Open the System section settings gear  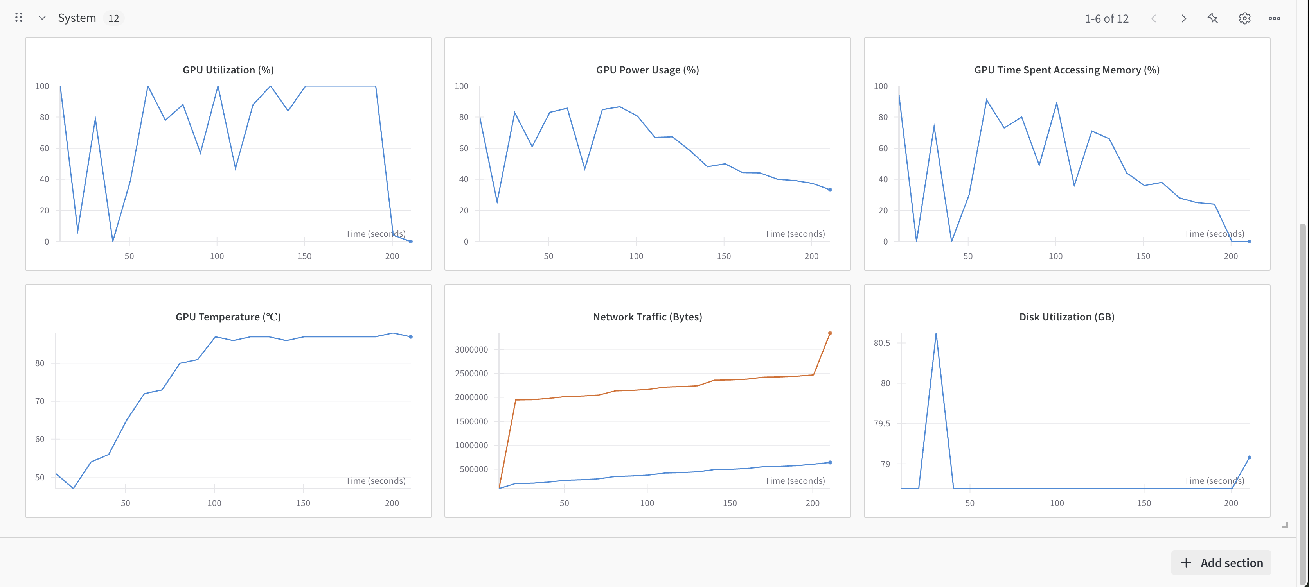(1244, 18)
